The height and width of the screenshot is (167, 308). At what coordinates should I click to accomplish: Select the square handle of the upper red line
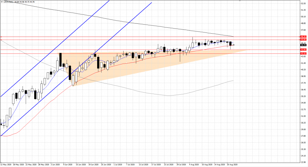point(1,37)
